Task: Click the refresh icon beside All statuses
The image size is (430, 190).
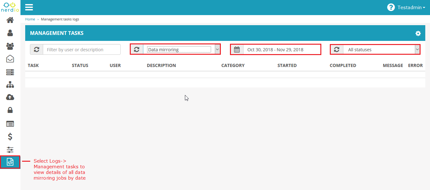Action: [x=337, y=49]
